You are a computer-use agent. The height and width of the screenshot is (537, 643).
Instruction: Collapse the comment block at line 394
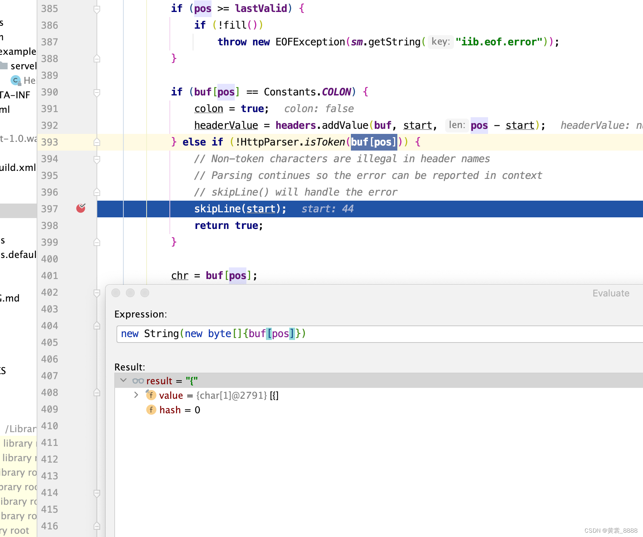point(97,159)
